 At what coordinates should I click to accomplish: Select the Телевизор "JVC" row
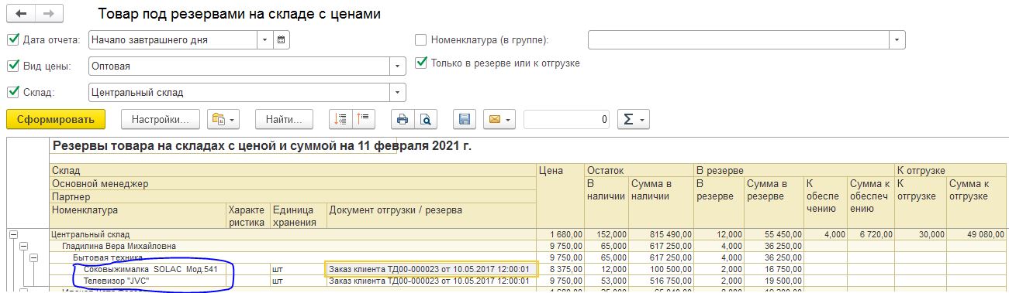coord(116,281)
